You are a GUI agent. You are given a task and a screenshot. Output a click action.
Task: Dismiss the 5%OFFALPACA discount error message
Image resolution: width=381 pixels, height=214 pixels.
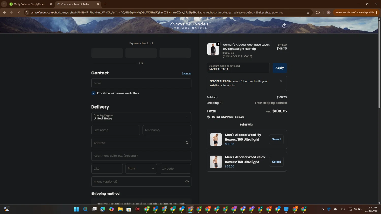coord(281,81)
